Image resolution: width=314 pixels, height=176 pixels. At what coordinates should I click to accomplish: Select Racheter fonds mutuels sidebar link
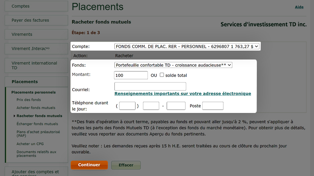pos(39,116)
